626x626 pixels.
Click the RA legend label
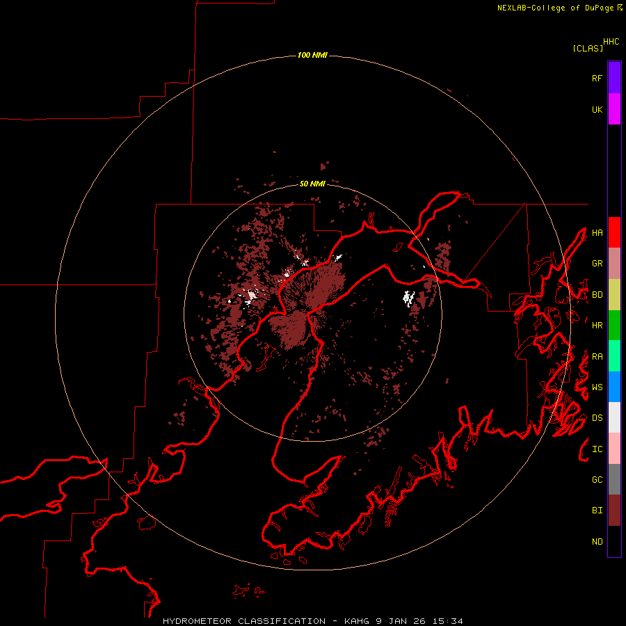pyautogui.click(x=597, y=357)
